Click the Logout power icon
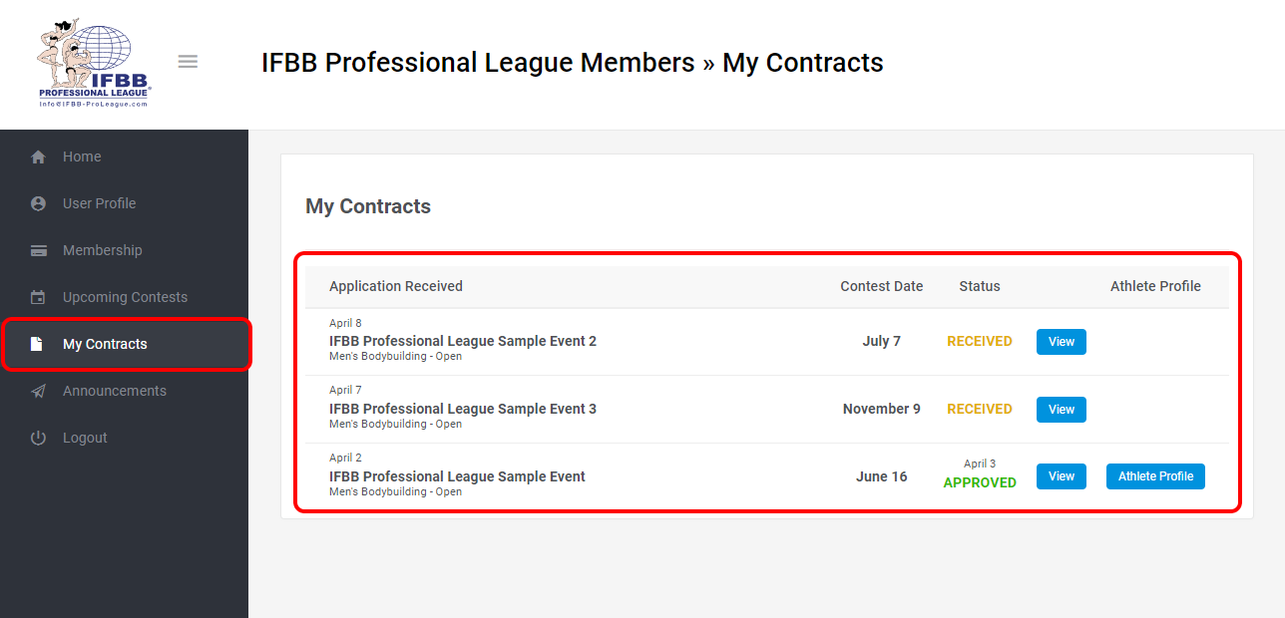This screenshot has width=1285, height=618. click(38, 438)
